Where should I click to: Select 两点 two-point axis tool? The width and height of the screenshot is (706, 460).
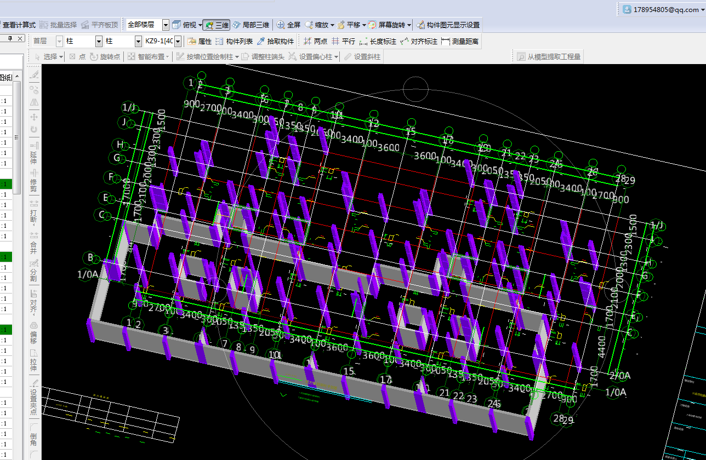click(315, 41)
